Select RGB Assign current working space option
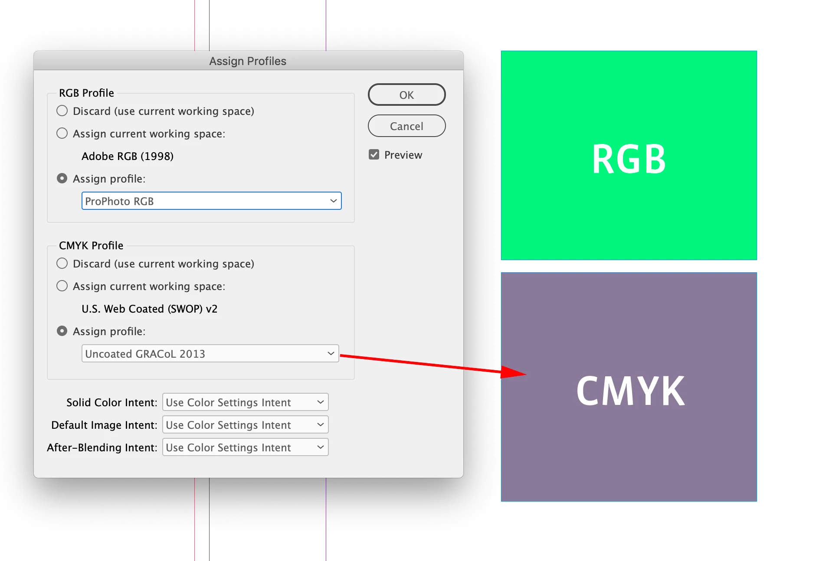Image resolution: width=839 pixels, height=561 pixels. [62, 134]
